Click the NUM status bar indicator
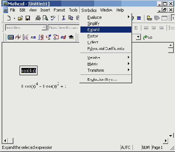Viewport: 175px width, 152px height. pyautogui.click(x=146, y=147)
